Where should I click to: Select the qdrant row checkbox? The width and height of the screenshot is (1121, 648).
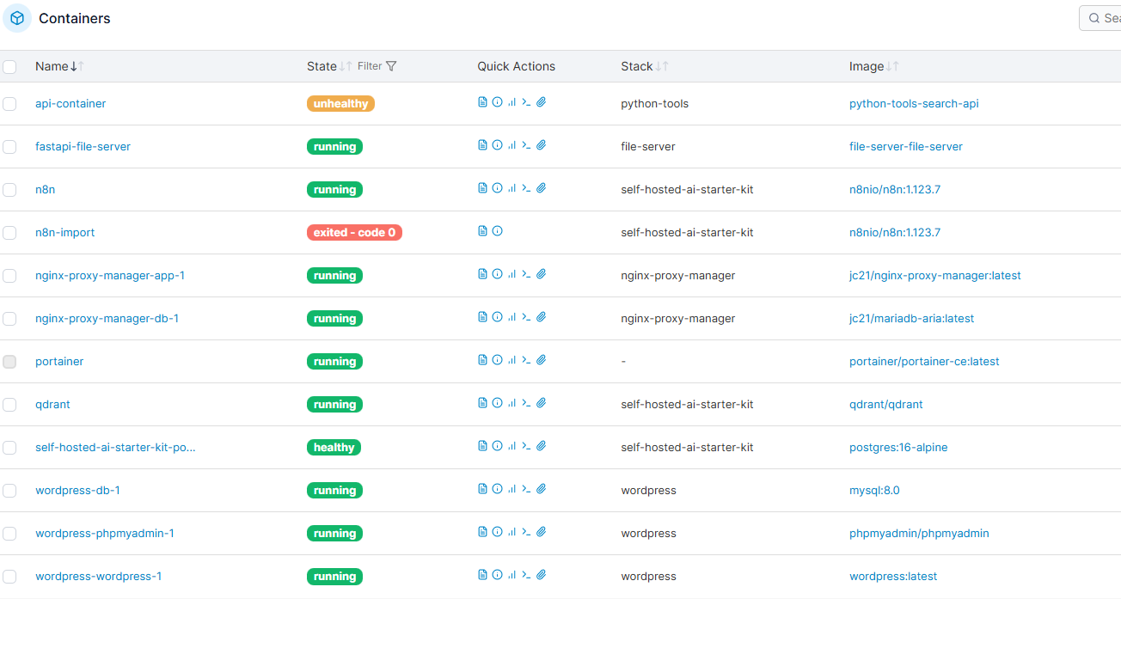[9, 405]
